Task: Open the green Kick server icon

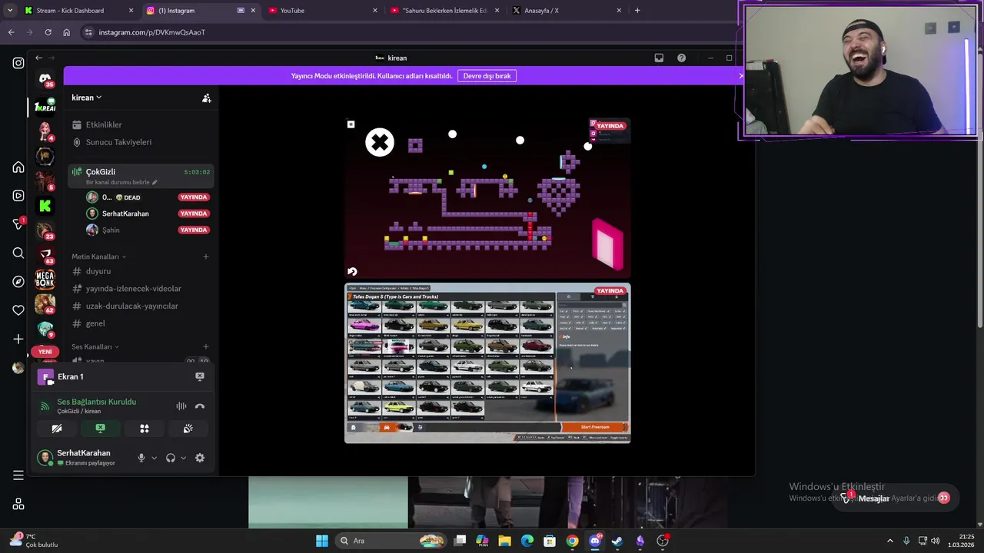Action: [x=45, y=205]
